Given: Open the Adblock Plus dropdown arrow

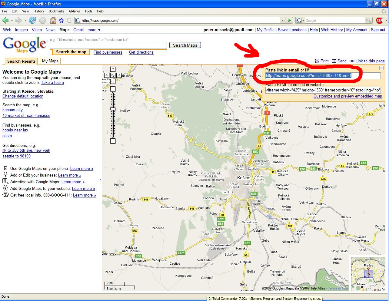Looking at the screenshot, I should point(386,21).
